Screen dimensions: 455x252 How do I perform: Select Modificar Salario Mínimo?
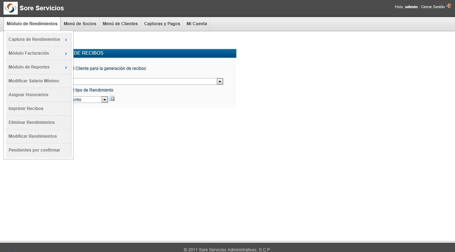34,81
